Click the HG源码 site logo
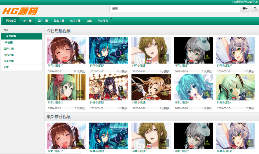The height and width of the screenshot is (154, 259). (20, 11)
